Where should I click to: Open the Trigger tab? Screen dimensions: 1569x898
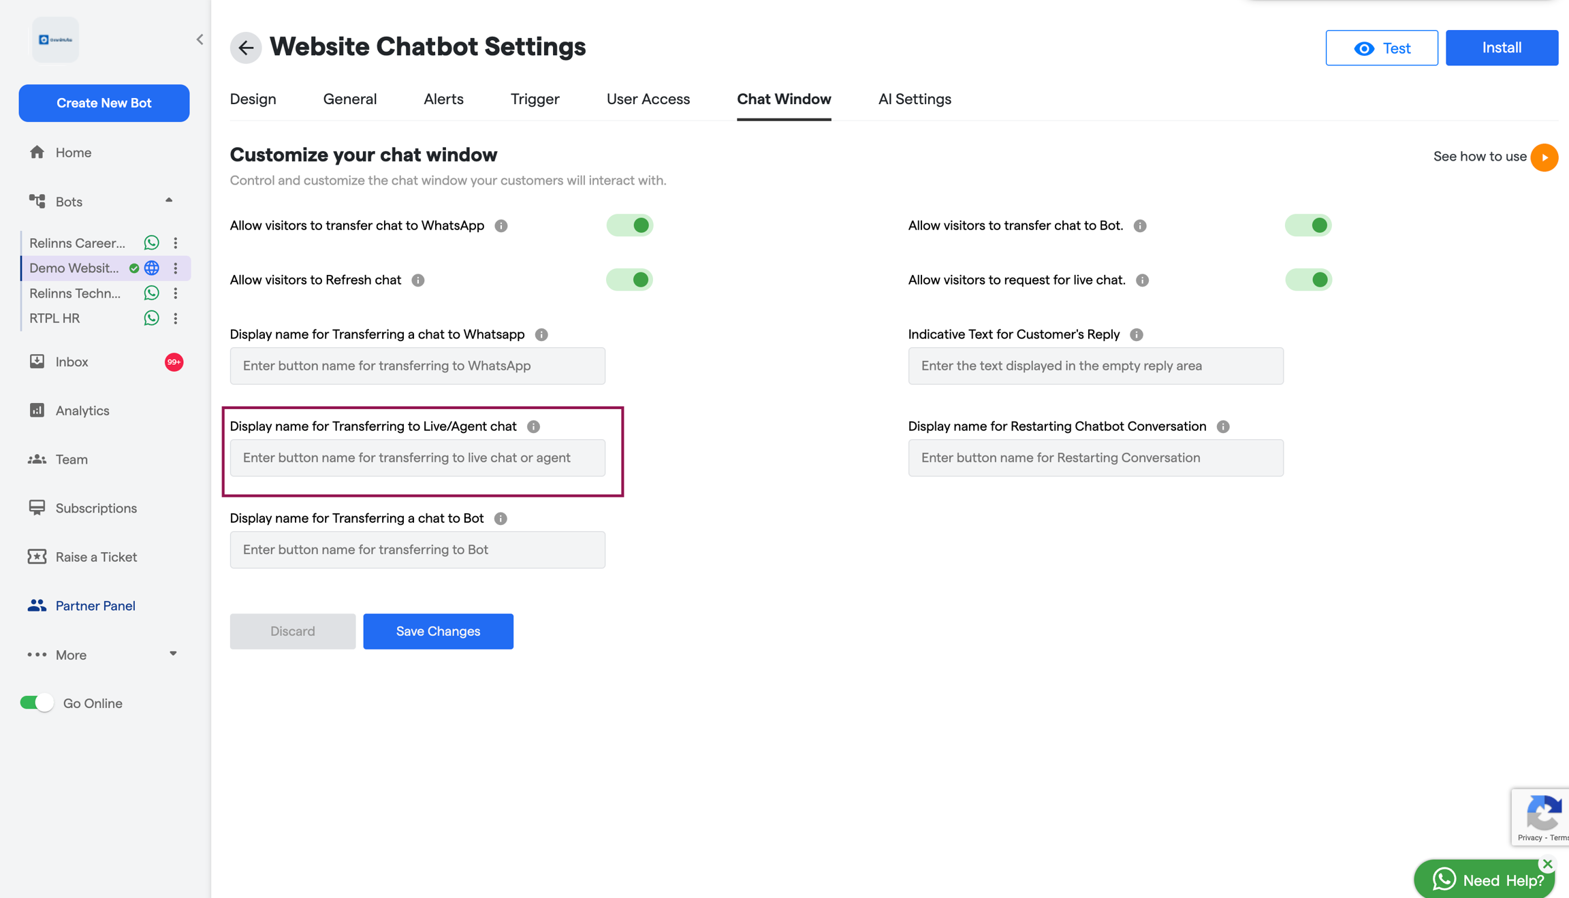point(535,99)
